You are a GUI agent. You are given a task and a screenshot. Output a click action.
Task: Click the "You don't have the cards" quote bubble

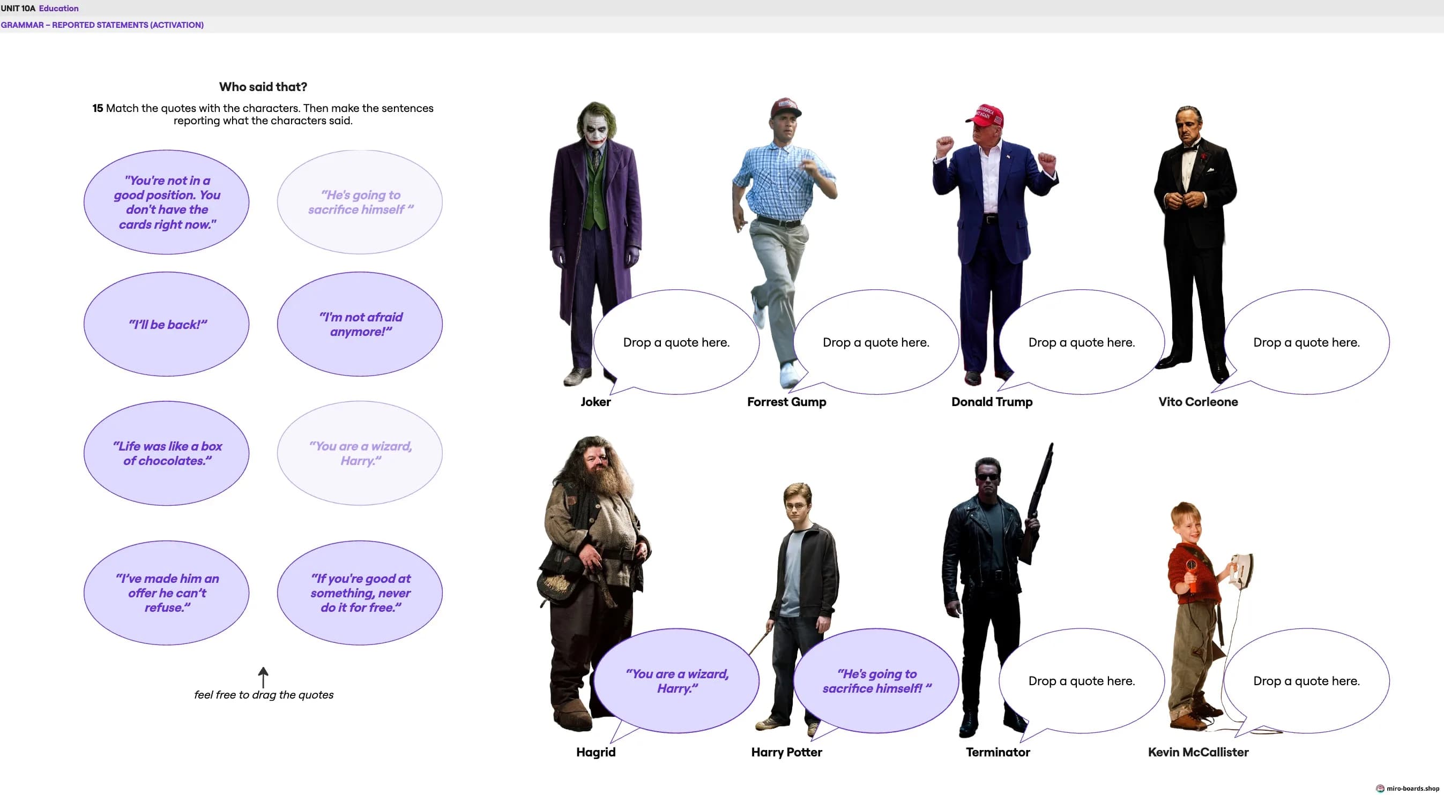coord(167,202)
